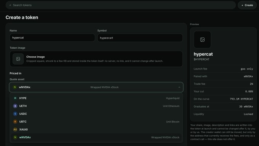Click the 'Launch fee' label in the preview
259x146 pixels.
(x=200, y=69)
